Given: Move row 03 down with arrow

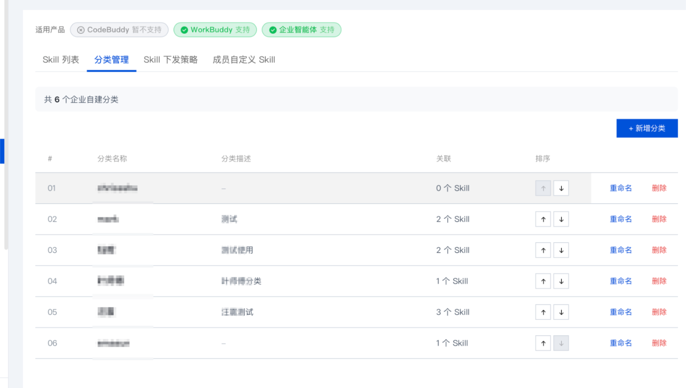Looking at the screenshot, I should pyautogui.click(x=561, y=250).
